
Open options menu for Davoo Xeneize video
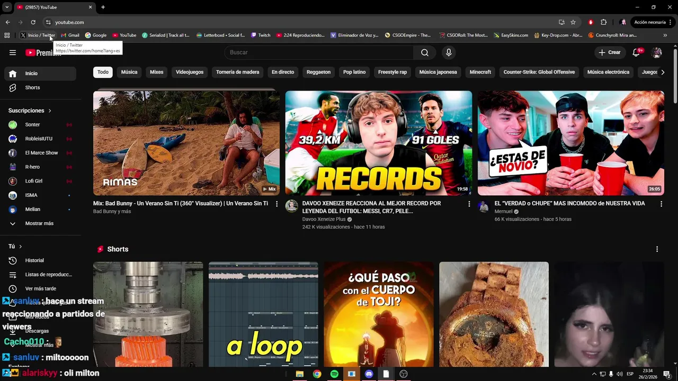tap(469, 204)
